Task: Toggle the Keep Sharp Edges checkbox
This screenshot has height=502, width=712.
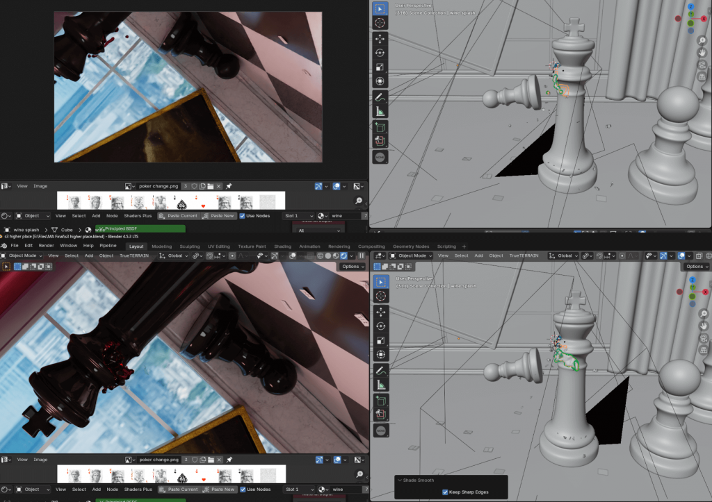Action: point(445,492)
